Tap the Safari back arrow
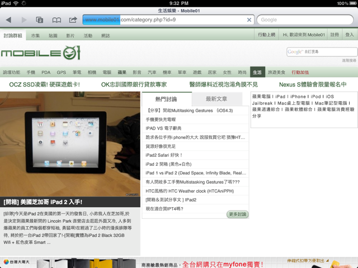 [x=8, y=20]
